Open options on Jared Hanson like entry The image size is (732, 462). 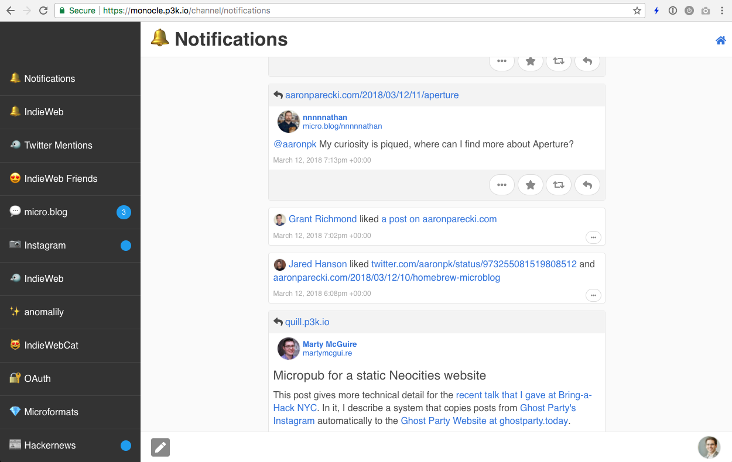593,295
